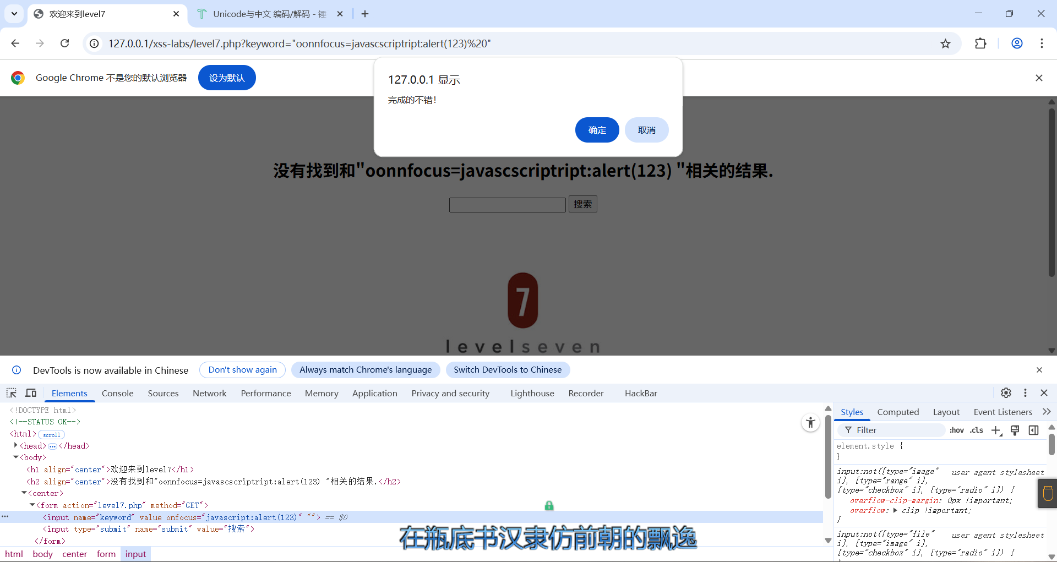Open the Privacy and security tab
Image resolution: width=1057 pixels, height=562 pixels.
[450, 393]
